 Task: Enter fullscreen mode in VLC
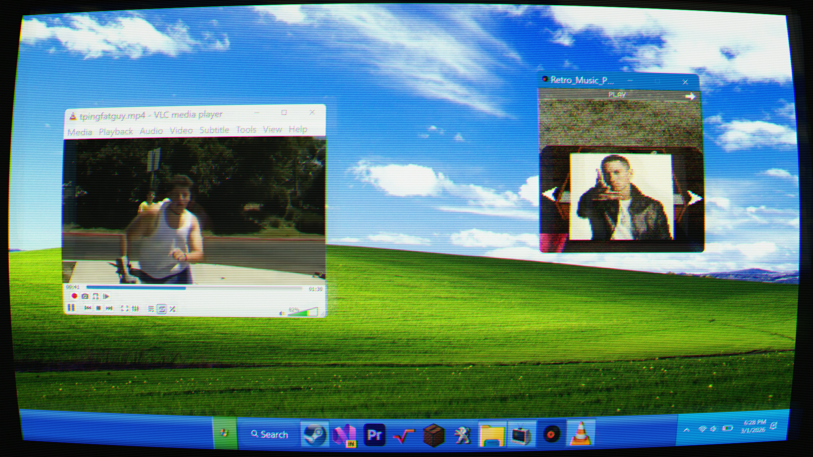[124, 308]
